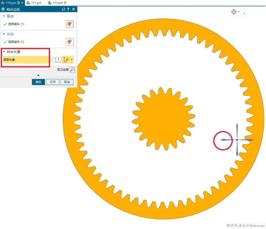Click the reset dialog icon in title bar
Viewport: 266px width, 229px height.
tap(64, 9)
